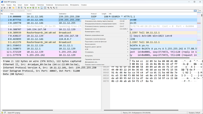Expand Internet Protocol Version 4 row
The width and height of the screenshot is (203, 114).
[x=2, y=68]
